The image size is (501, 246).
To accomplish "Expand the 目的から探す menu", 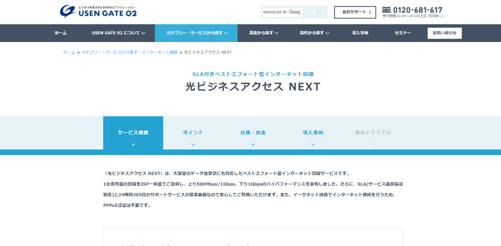I will pos(314,33).
